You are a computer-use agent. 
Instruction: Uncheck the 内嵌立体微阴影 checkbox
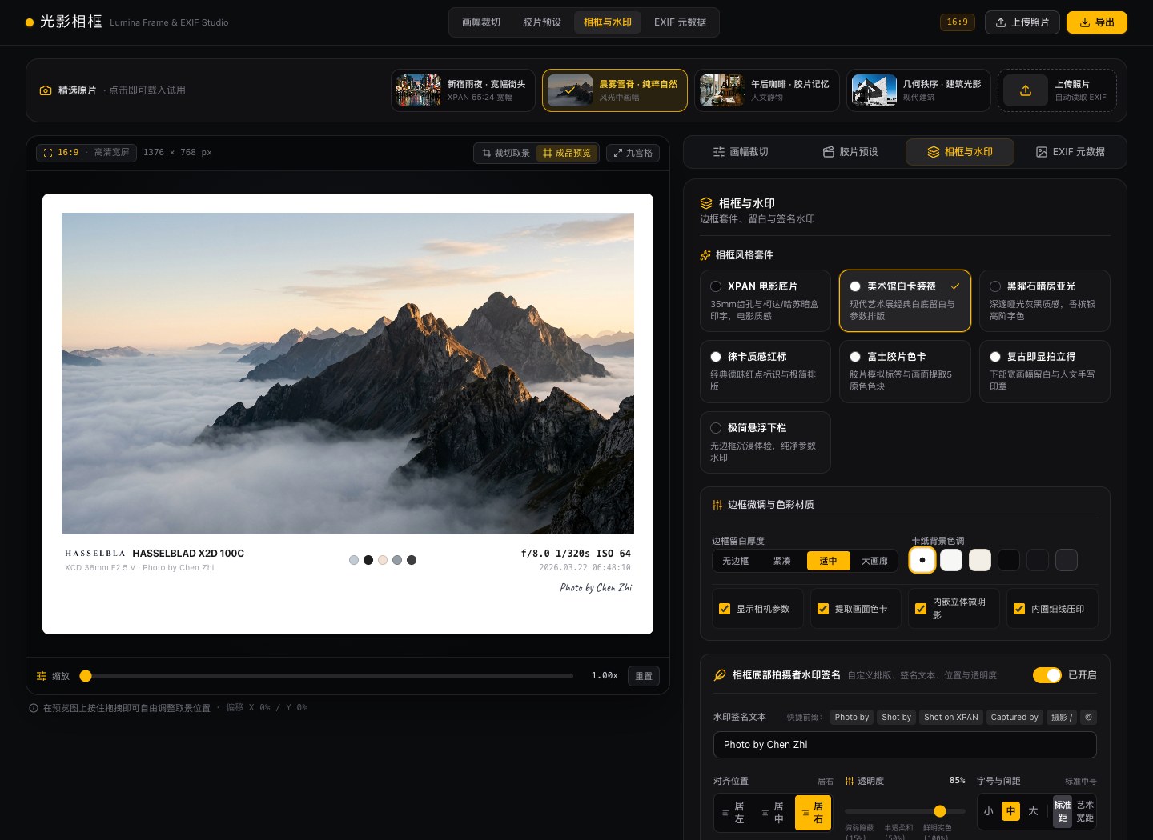click(x=921, y=609)
